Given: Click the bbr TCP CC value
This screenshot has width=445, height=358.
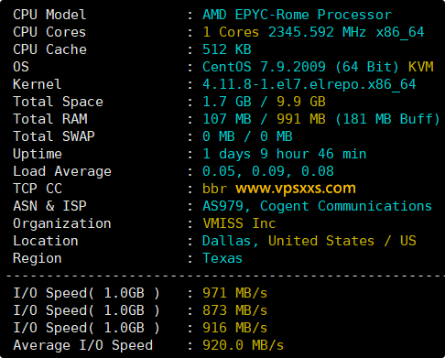Looking at the screenshot, I should (214, 189).
